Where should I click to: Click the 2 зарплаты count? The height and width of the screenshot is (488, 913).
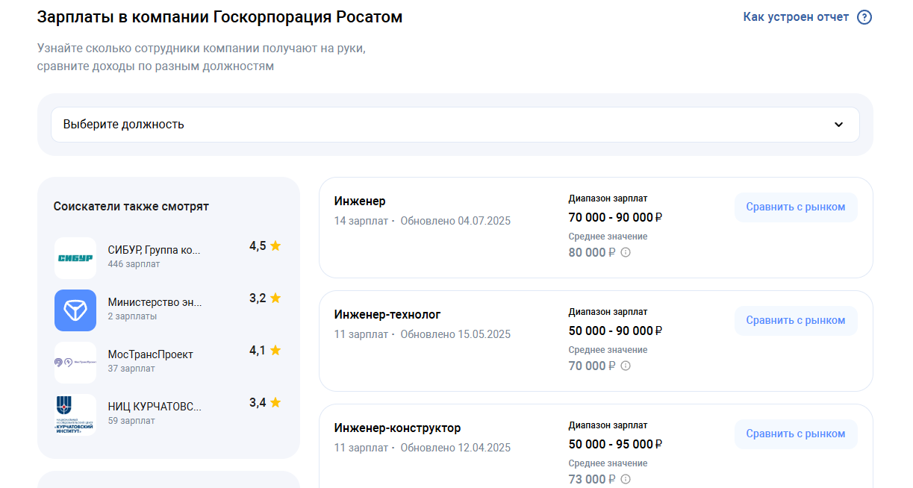(x=132, y=316)
